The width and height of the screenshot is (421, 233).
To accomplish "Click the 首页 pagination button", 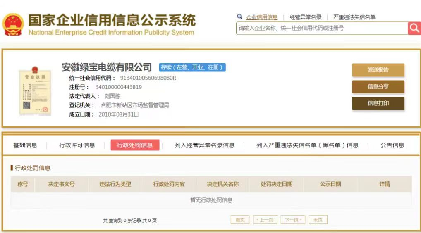I will click(x=240, y=220).
